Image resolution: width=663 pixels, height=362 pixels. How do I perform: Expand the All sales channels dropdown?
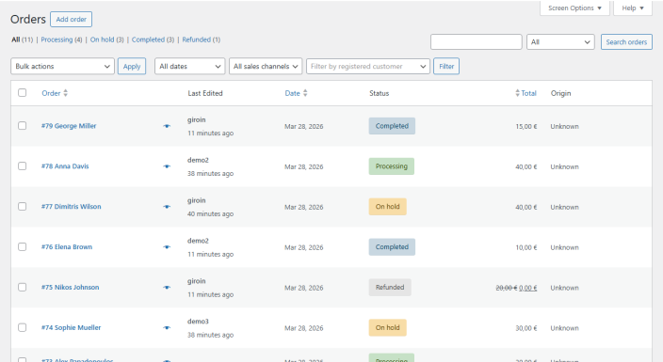point(266,67)
